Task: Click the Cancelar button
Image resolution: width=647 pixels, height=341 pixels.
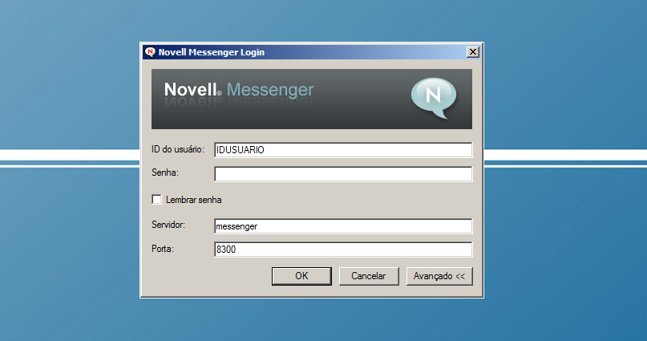Action: pyautogui.click(x=369, y=276)
